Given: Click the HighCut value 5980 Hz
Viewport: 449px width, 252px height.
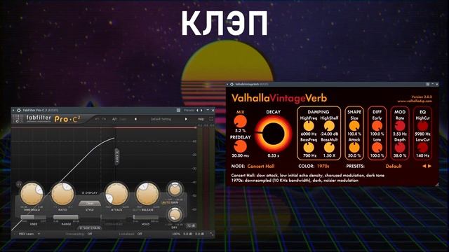Looking at the screenshot, I should pos(422,134).
